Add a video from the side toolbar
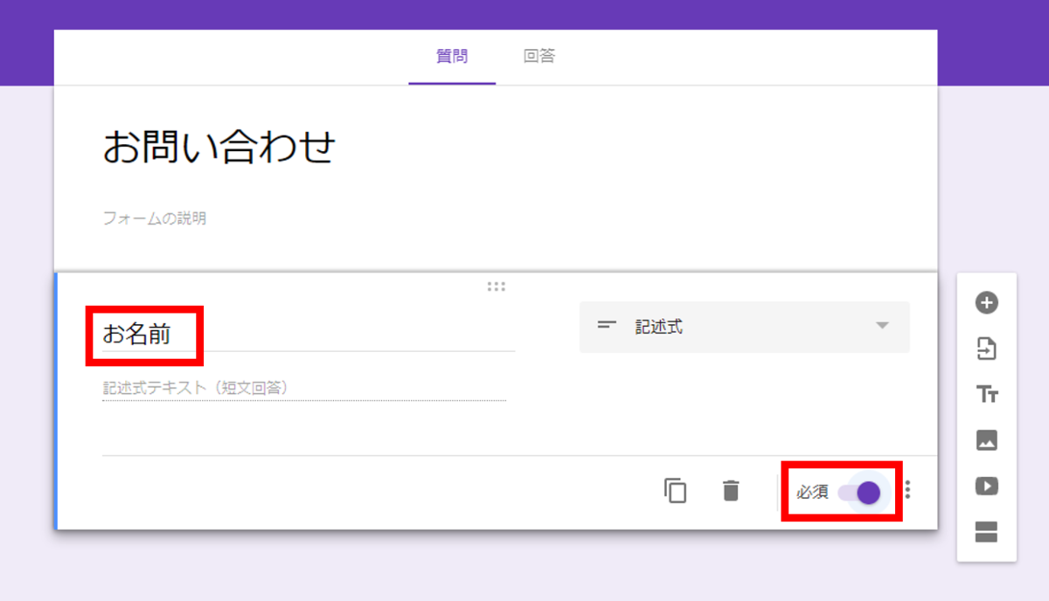The width and height of the screenshot is (1049, 601). [987, 486]
